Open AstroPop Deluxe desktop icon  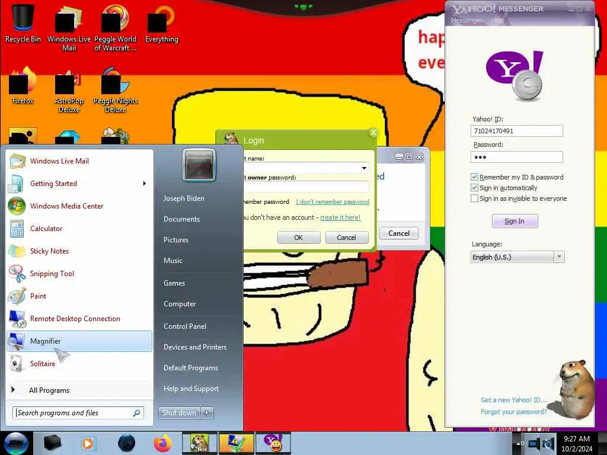click(x=69, y=91)
